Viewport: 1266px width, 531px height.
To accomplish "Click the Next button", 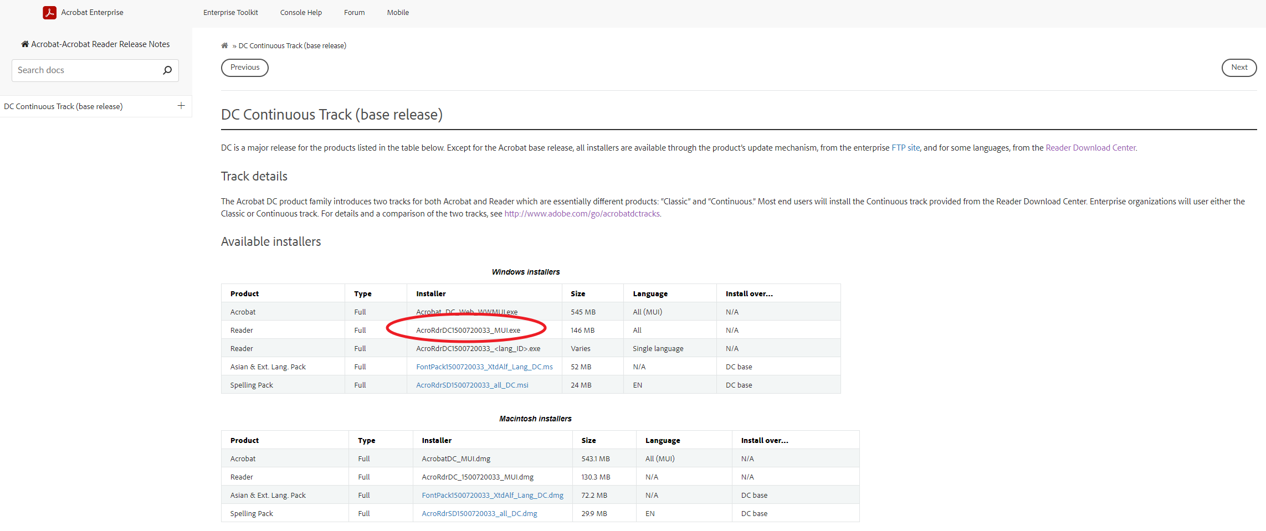I will tap(1239, 68).
